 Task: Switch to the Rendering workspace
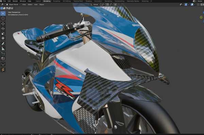(x=108, y=1)
